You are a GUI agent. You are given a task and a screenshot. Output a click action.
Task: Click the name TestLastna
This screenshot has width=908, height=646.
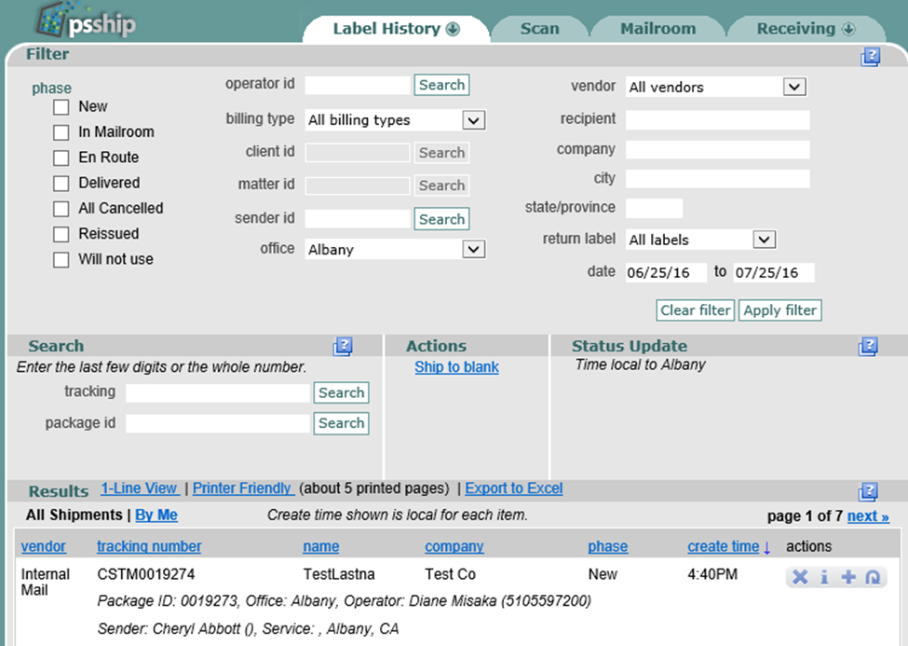339,574
